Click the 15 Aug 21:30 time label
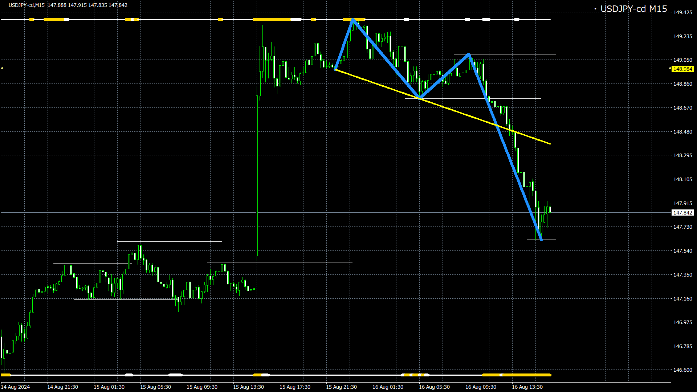The image size is (697, 392). click(341, 387)
